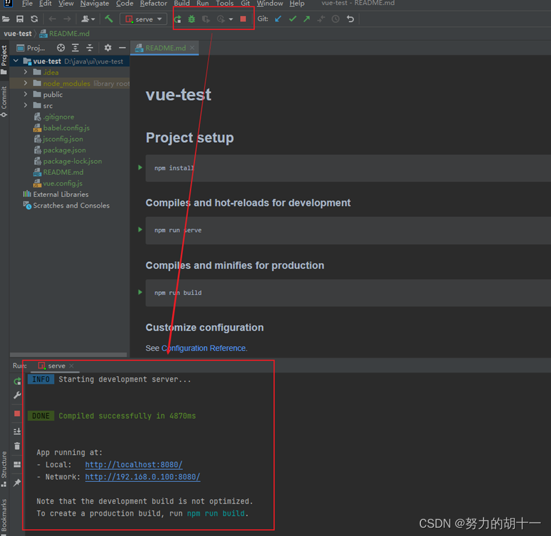Toggle the Commit tool window sidebar button
This screenshot has width=551, height=536.
(x=4, y=101)
